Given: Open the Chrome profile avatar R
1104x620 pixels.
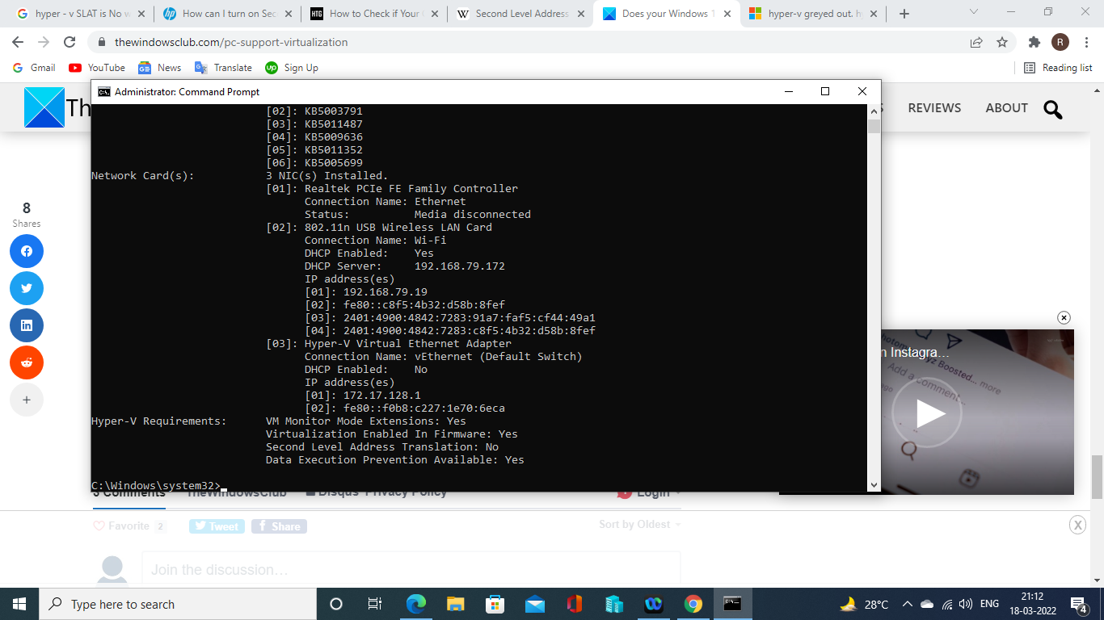Looking at the screenshot, I should [1060, 42].
